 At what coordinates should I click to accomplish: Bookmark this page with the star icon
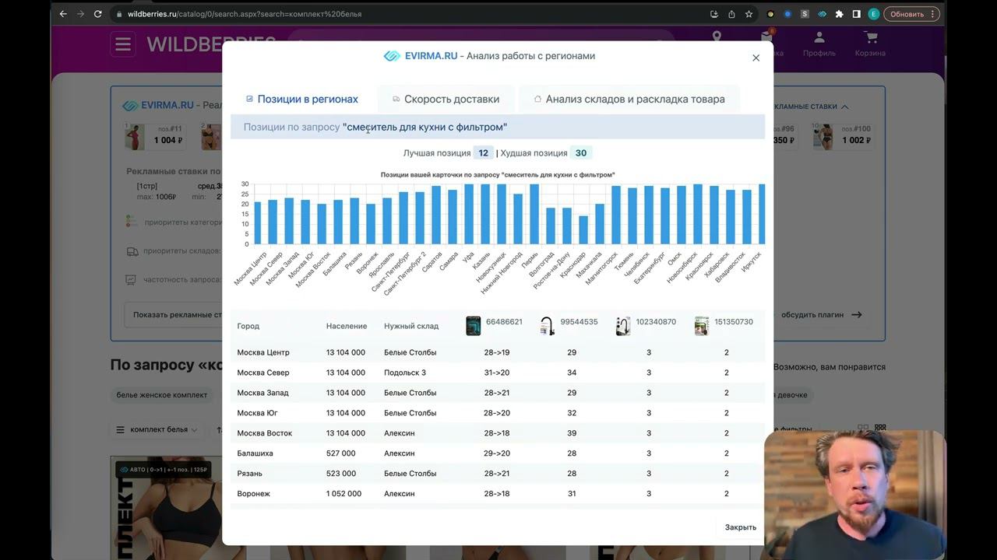[x=749, y=14]
